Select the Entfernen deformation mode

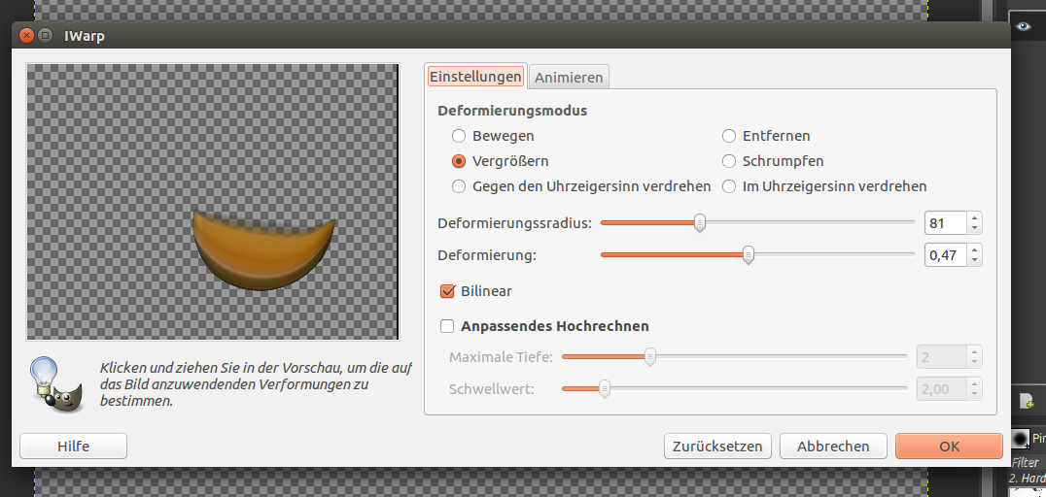click(729, 136)
